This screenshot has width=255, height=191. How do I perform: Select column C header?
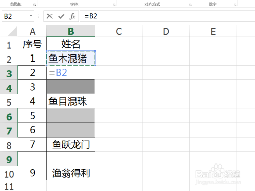[x=119, y=31]
